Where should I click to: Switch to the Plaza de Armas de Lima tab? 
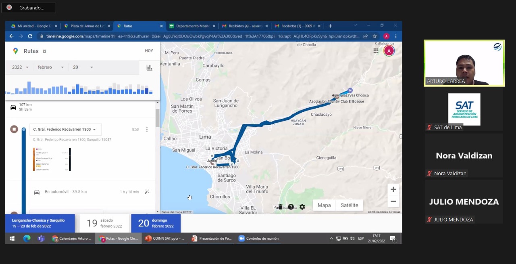[87, 26]
